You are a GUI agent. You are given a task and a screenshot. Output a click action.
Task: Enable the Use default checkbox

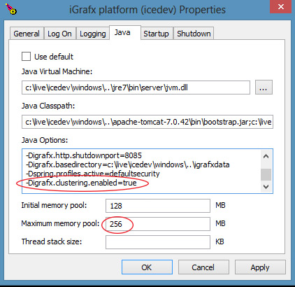point(26,57)
